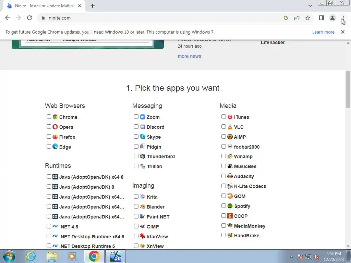The width and height of the screenshot is (351, 263).
Task: Tick the Firefox checkbox
Action: coord(49,137)
